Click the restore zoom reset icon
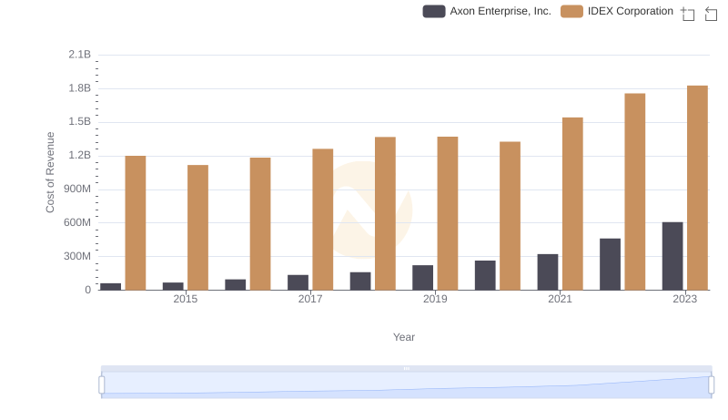This screenshot has width=728, height=420. (x=711, y=14)
